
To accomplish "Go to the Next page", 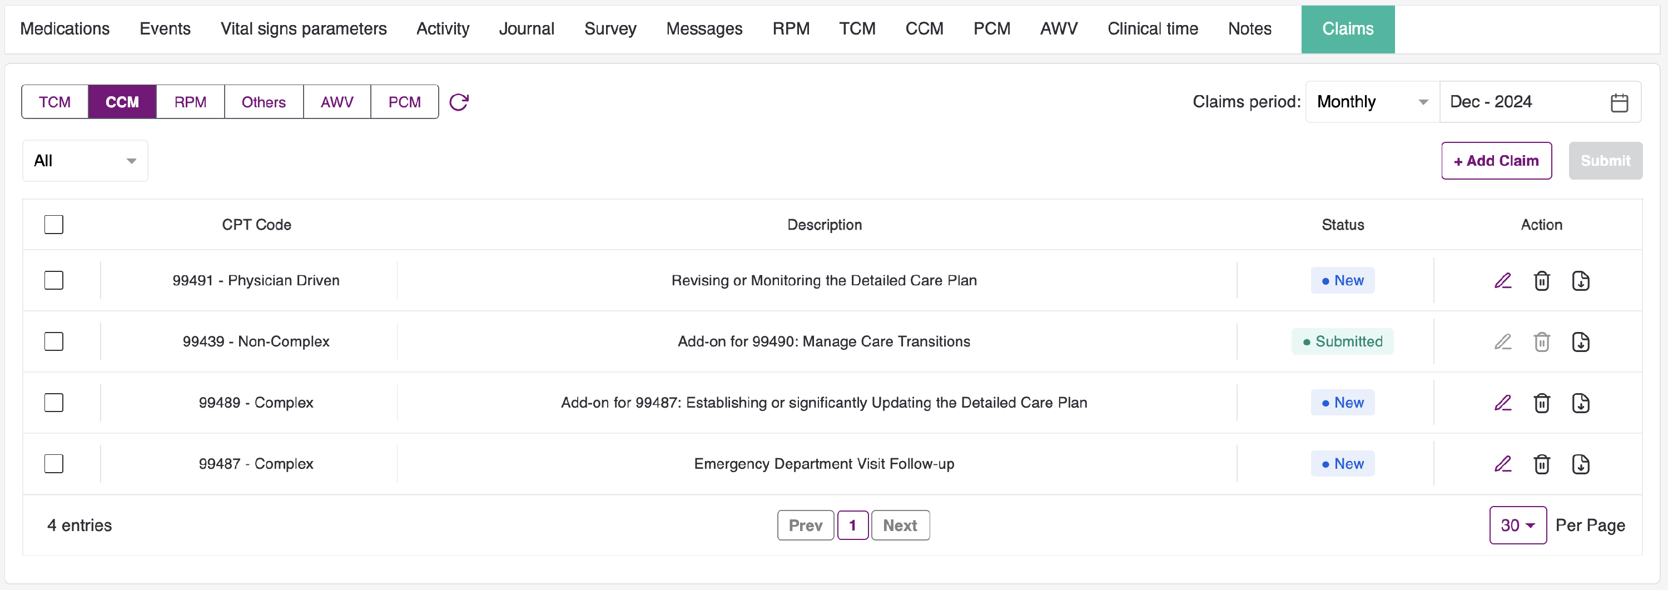I will 900,525.
